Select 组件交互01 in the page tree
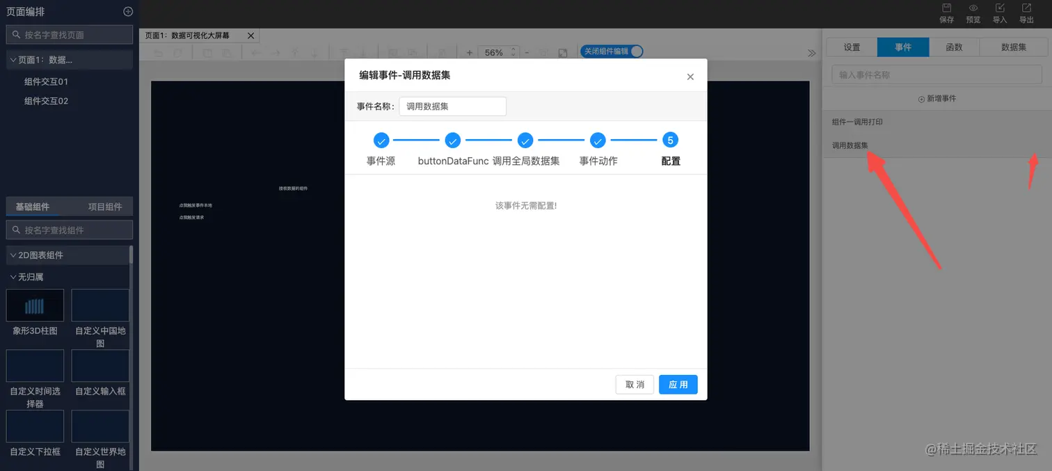The width and height of the screenshot is (1052, 471). [46, 81]
